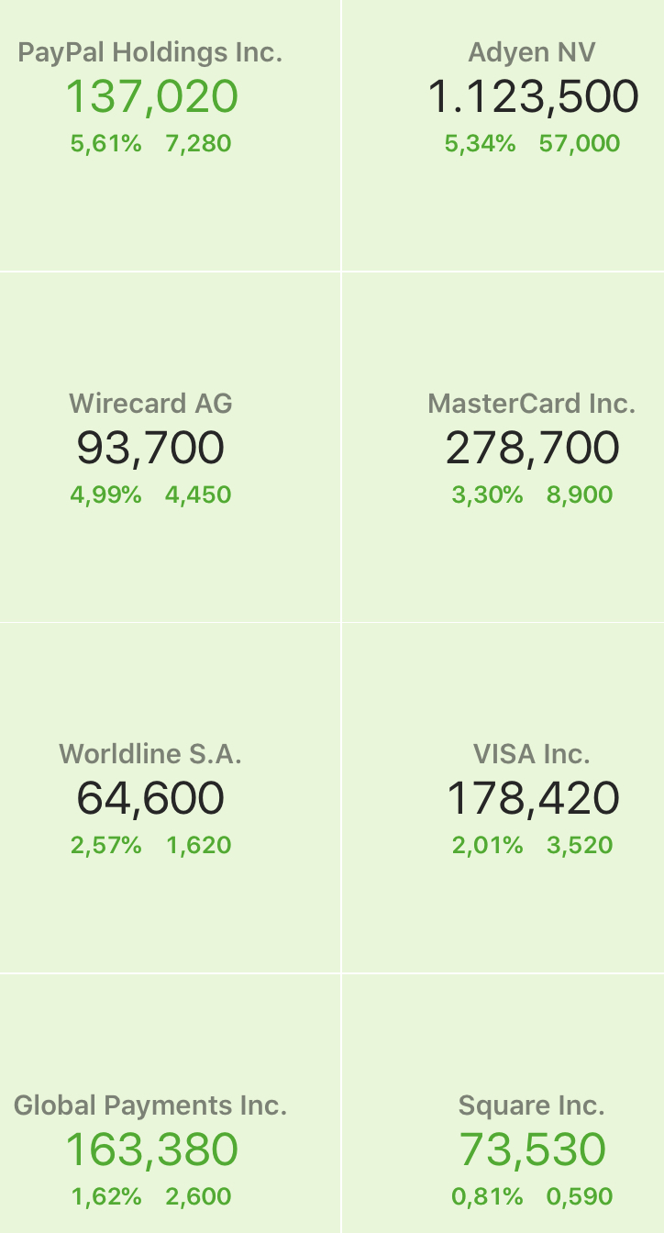This screenshot has width=664, height=1233.
Task: Click Wirecard's 4,450 absolute change
Action: point(198,495)
